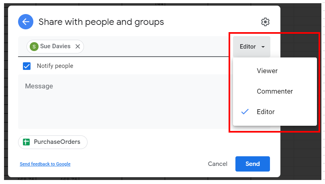Click the blue back arrow button
Screen dimensions: 325x184
coord(26,22)
